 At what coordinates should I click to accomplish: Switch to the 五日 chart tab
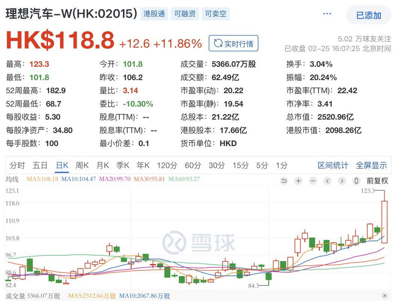click(x=40, y=165)
